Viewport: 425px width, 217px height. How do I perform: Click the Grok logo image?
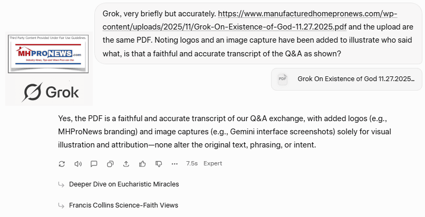point(51,92)
